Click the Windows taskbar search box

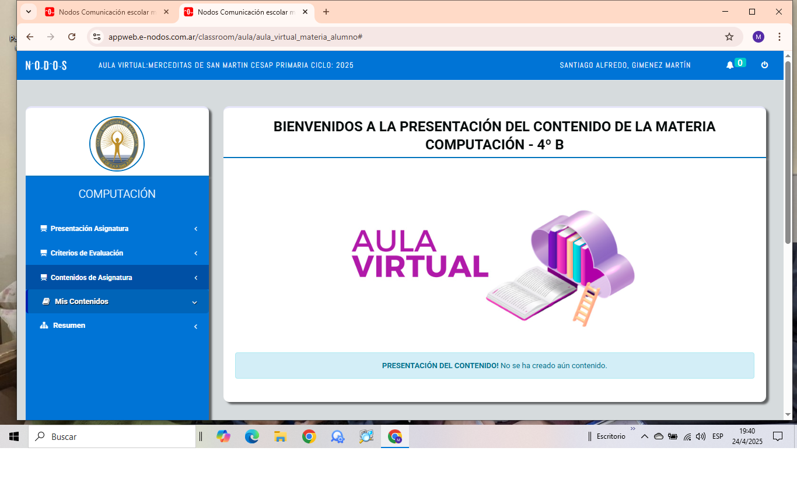[x=112, y=436]
